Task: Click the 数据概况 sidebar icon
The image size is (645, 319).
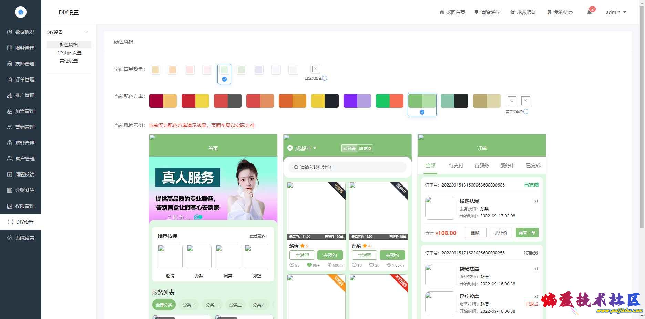Action: pyautogui.click(x=10, y=32)
